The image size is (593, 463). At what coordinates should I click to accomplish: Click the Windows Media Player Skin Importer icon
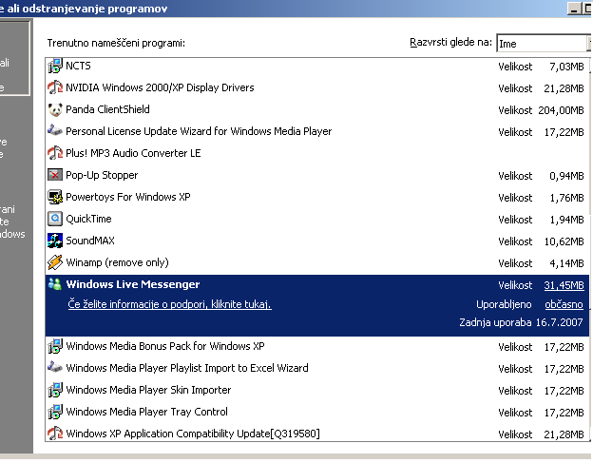[55, 390]
